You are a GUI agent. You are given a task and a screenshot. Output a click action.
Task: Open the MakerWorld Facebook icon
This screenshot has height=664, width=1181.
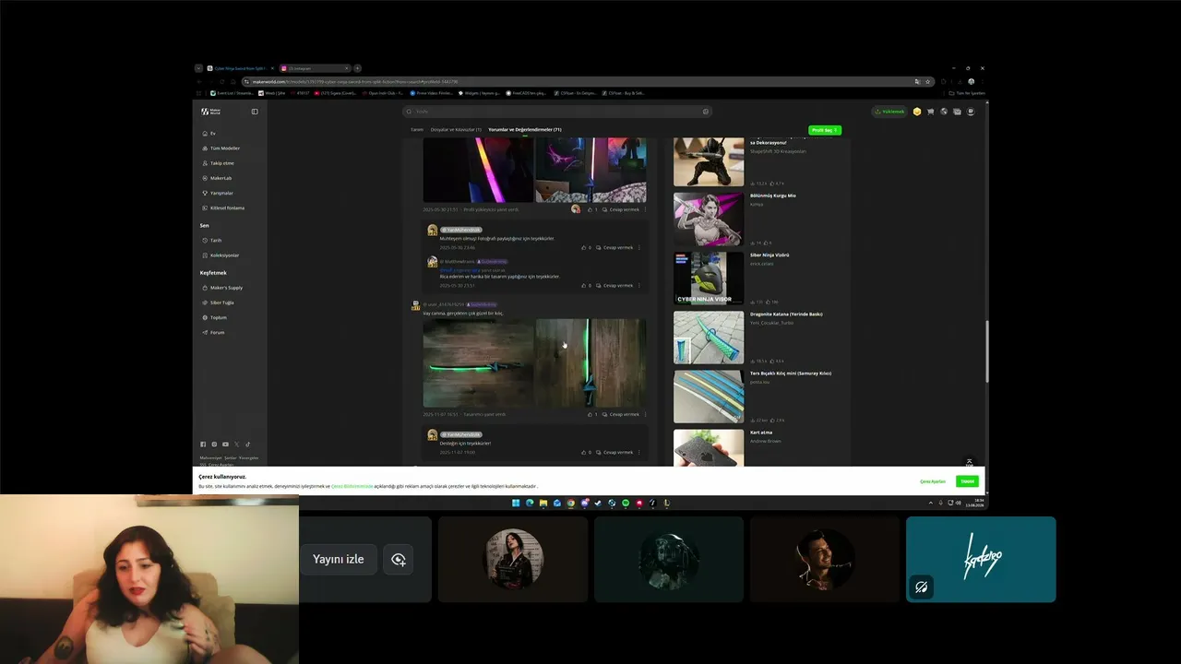click(x=204, y=445)
